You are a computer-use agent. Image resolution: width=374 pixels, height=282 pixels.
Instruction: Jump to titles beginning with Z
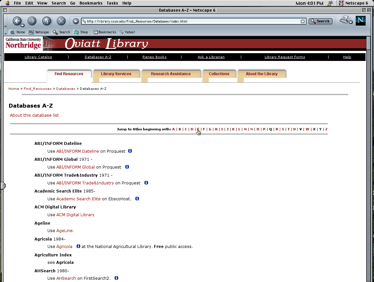(x=326, y=129)
